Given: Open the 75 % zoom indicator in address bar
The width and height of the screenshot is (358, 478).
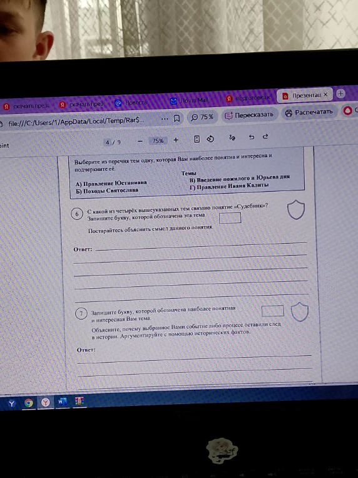Looking at the screenshot, I should coord(203,117).
